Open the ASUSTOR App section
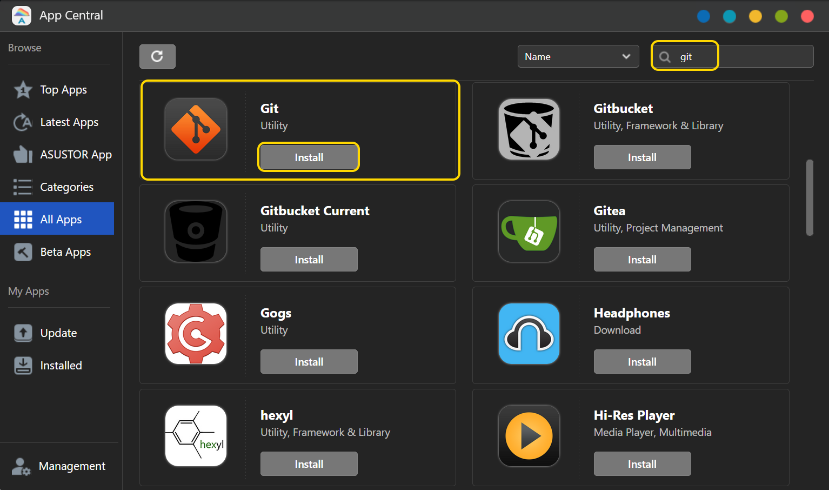 [76, 155]
